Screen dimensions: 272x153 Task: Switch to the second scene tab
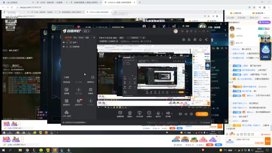[x=75, y=37]
